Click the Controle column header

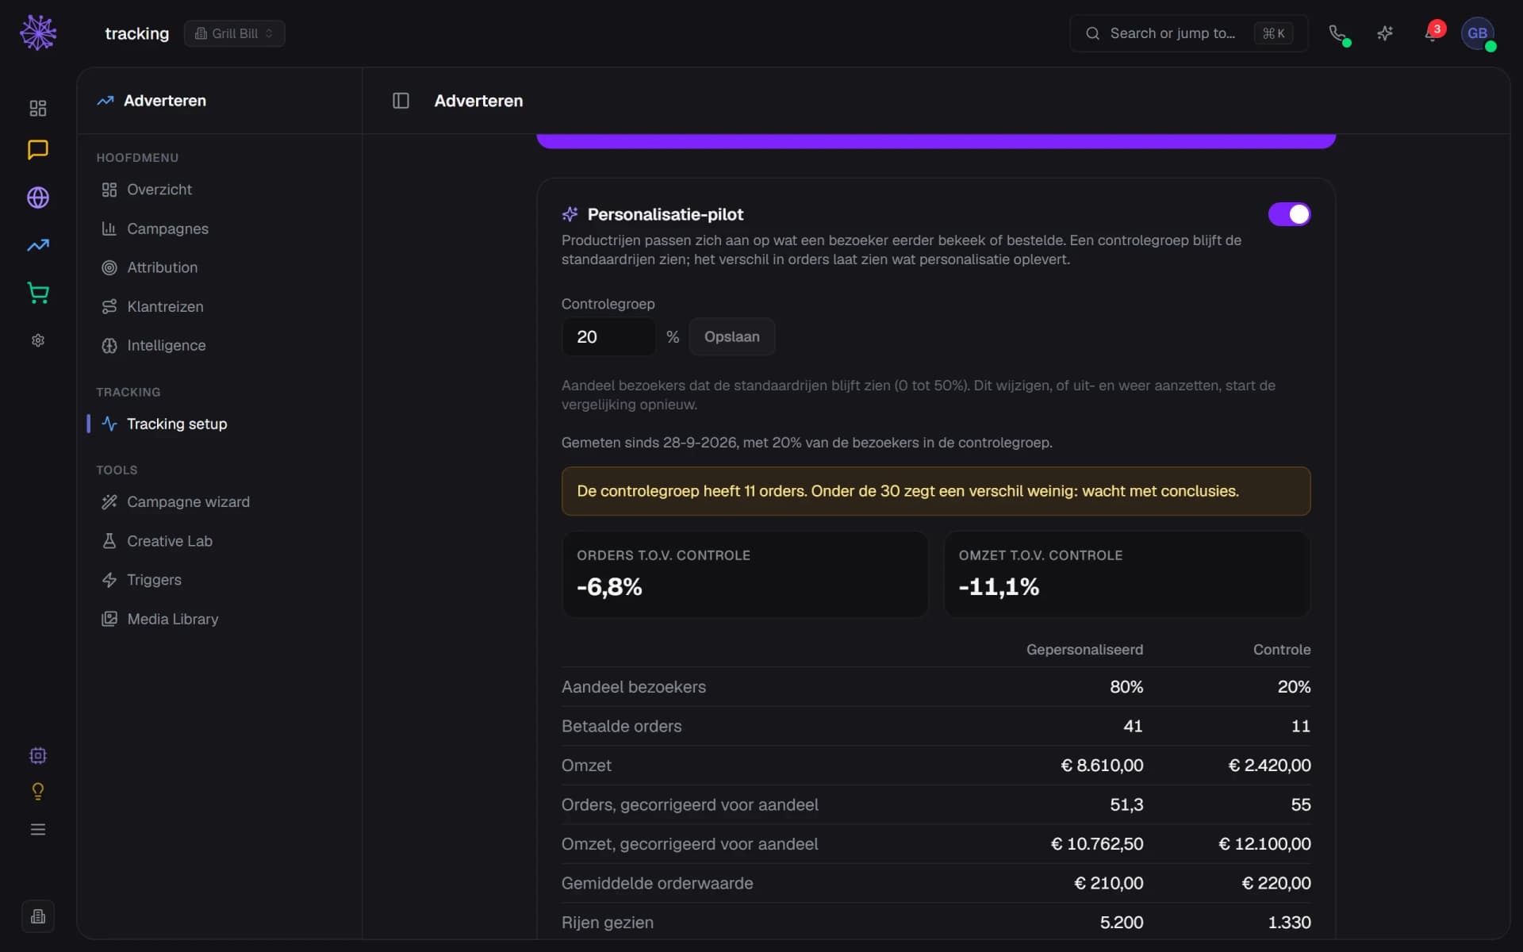tap(1282, 650)
